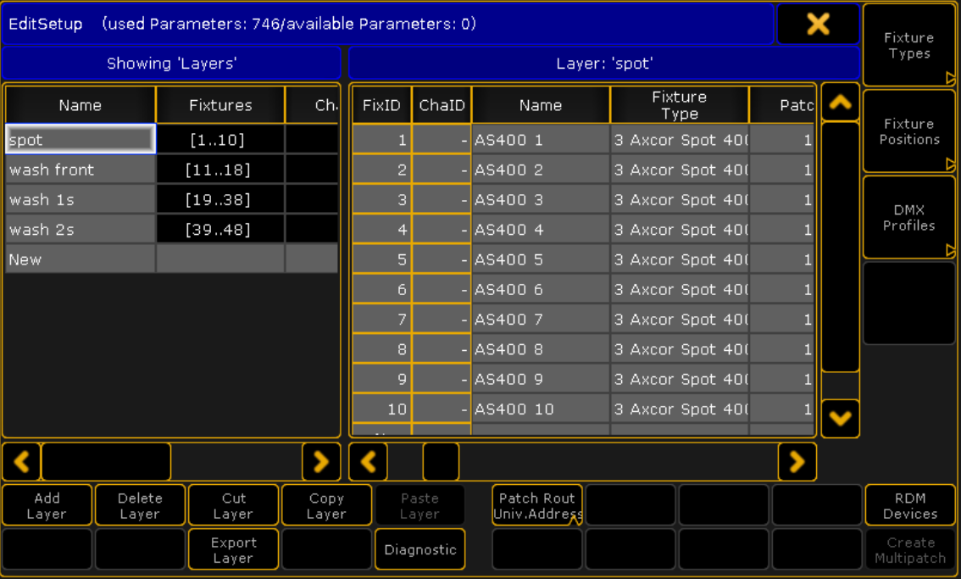Click the Fixtures column header in Layers
Screen dimensions: 961x579
pos(220,105)
